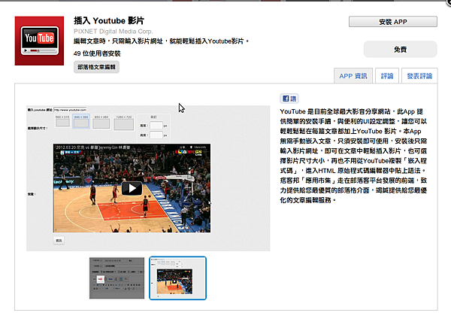Click the small button below the video preview

click(59, 241)
